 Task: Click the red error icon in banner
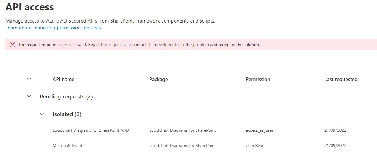pos(12,44)
